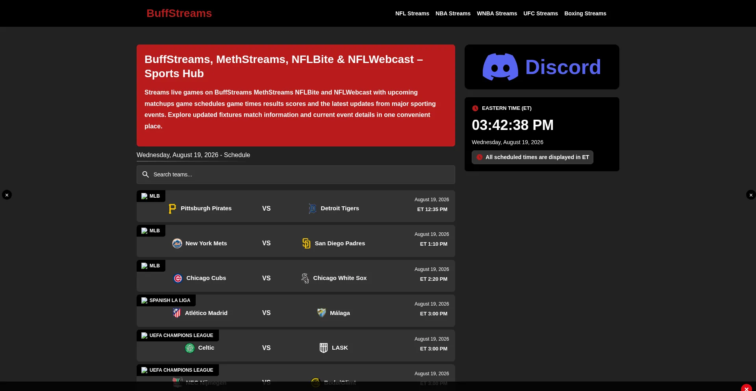Open UFC Streams section

(541, 13)
